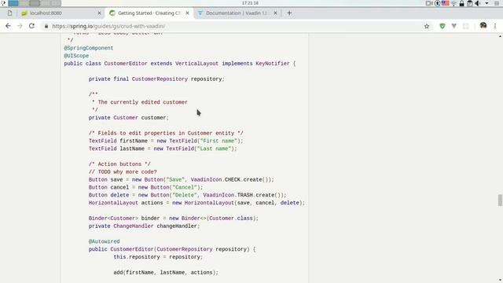The height and width of the screenshot is (283, 503).
Task: Open the browser three-dot menu
Action: [495, 26]
